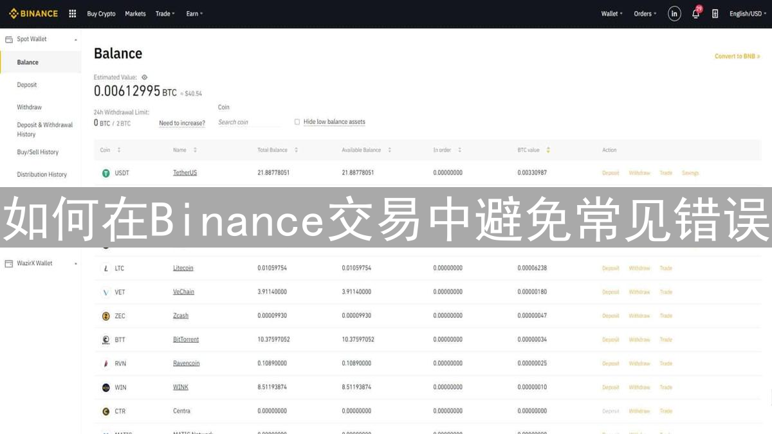
Task: Open the apps grid menu icon
Action: click(x=72, y=14)
